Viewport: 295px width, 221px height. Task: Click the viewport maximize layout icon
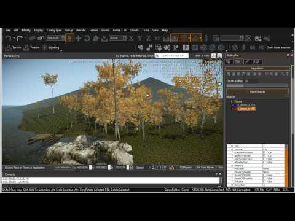pyautogui.click(x=214, y=56)
